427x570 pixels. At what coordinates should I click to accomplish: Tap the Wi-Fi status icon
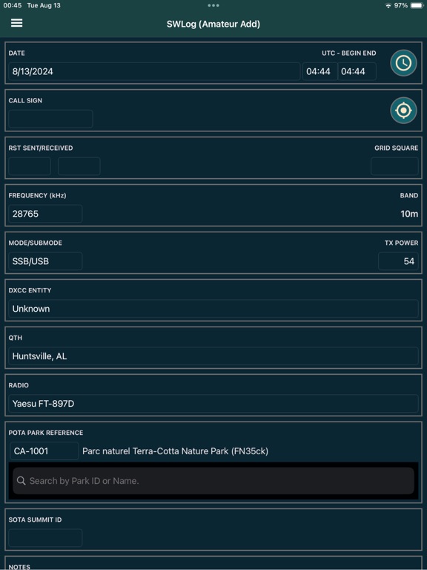[x=388, y=5]
